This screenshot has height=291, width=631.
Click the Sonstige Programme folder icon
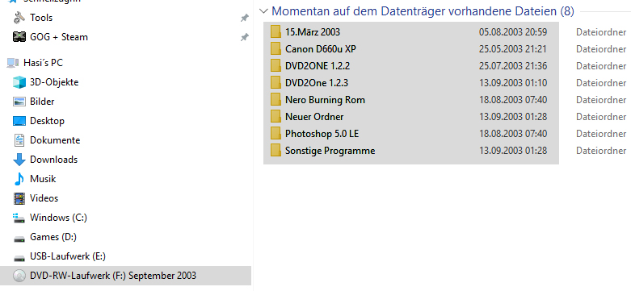click(276, 151)
